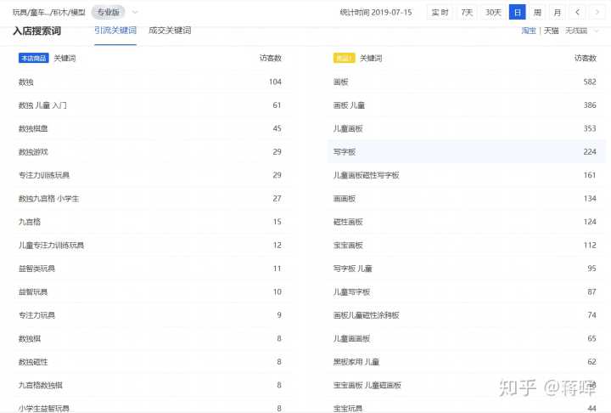Open the 成交关键词 tab
The width and height of the screenshot is (611, 413).
pos(170,31)
